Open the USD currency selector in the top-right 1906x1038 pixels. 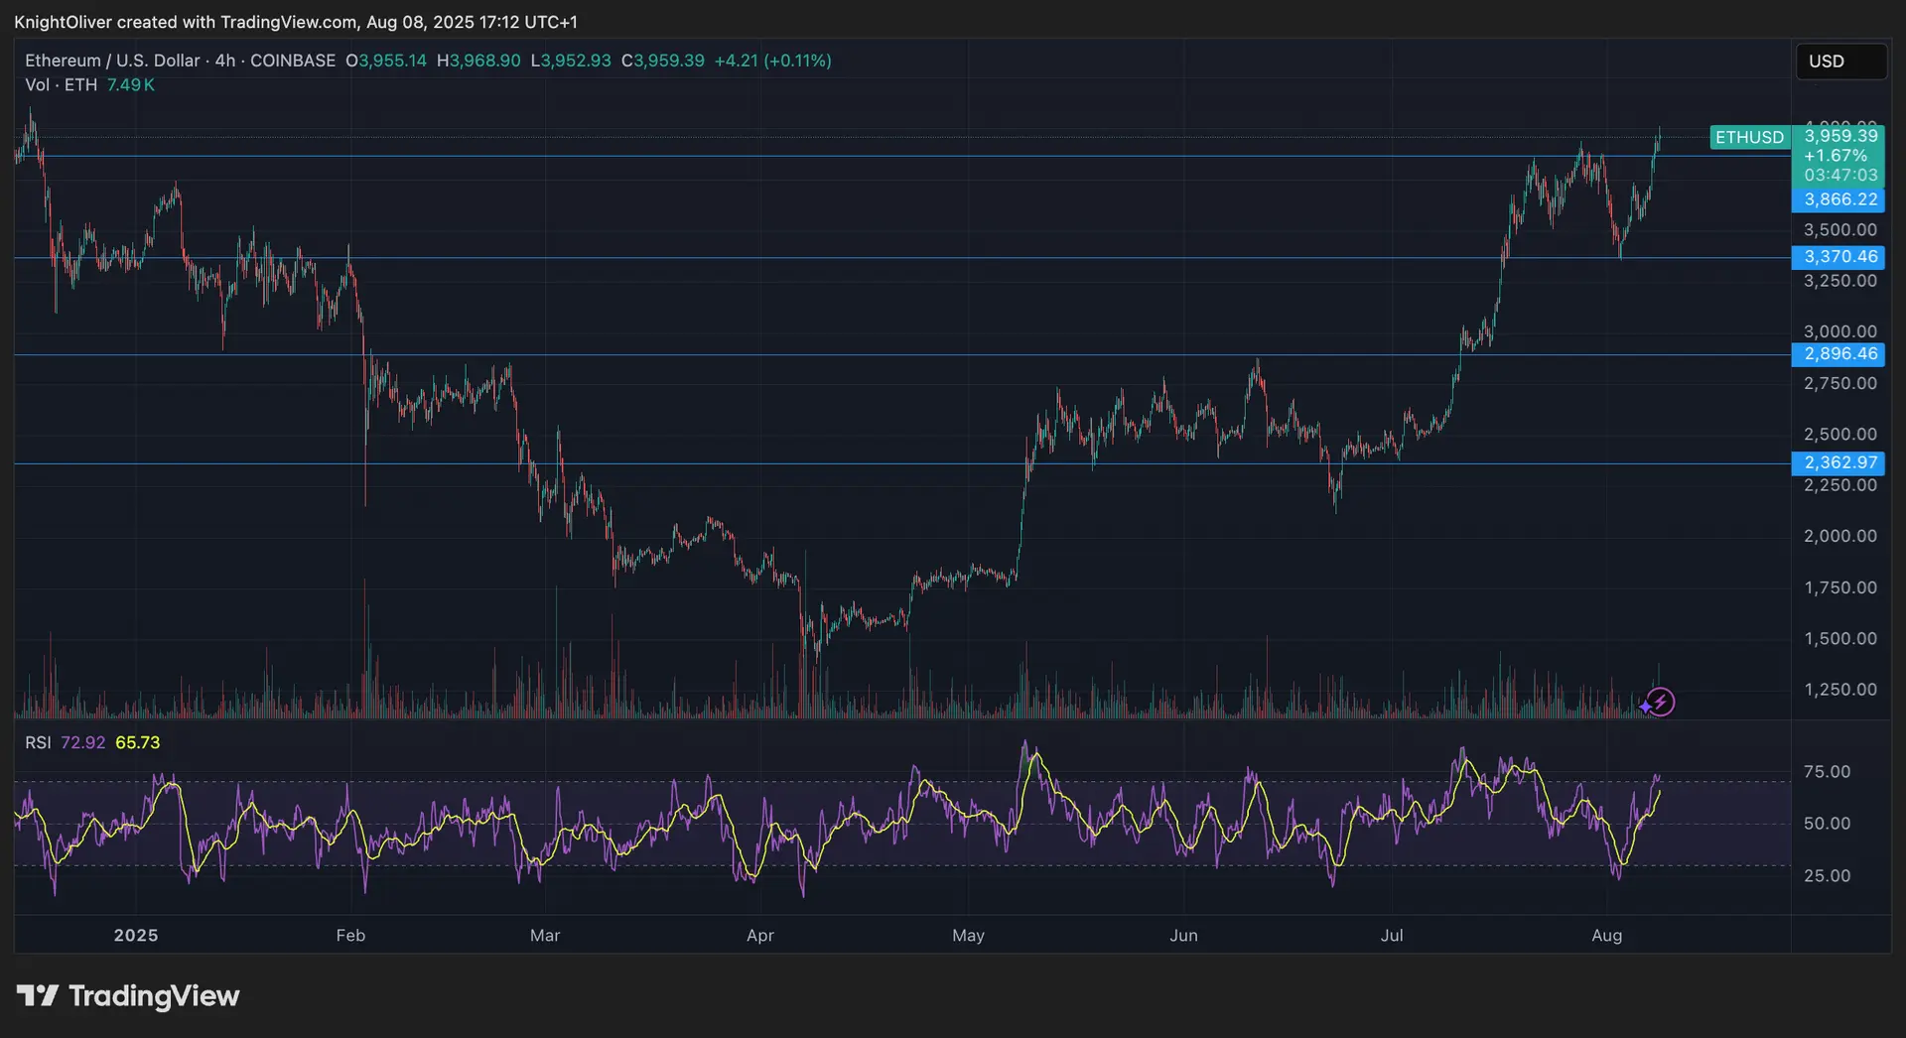click(1841, 61)
